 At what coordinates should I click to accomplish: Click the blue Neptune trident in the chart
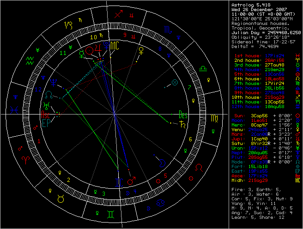click(55, 83)
